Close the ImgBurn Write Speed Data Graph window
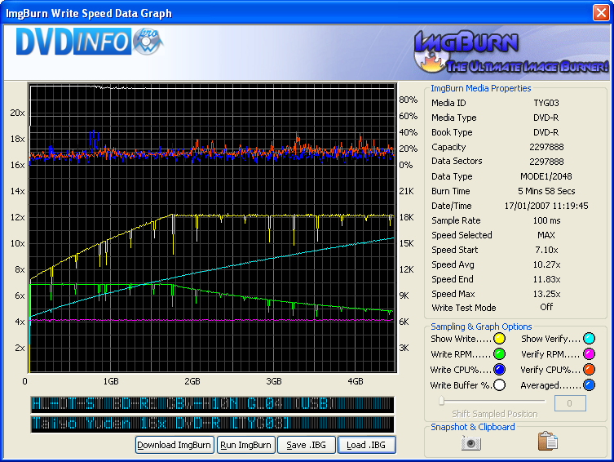This screenshot has width=614, height=462. [x=601, y=12]
